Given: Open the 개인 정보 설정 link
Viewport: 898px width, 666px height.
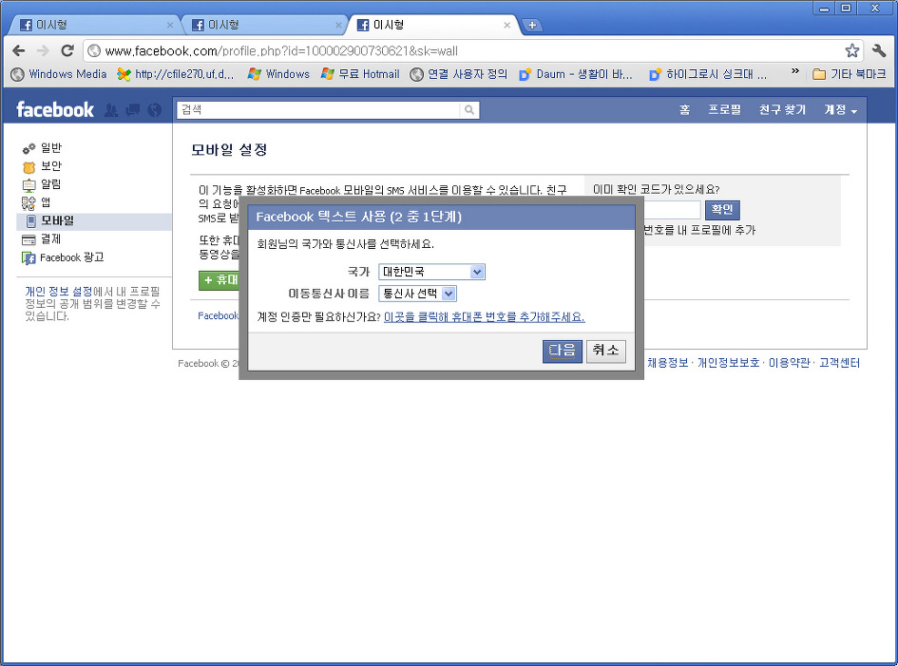Looking at the screenshot, I should tap(58, 292).
